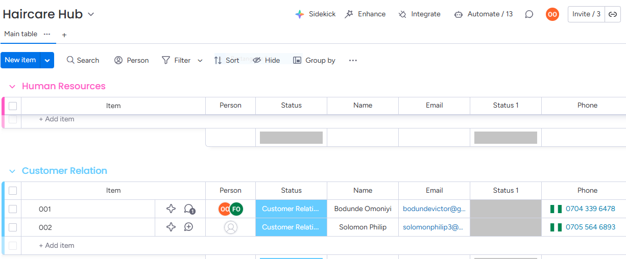Open Automate robot icon

point(459,14)
